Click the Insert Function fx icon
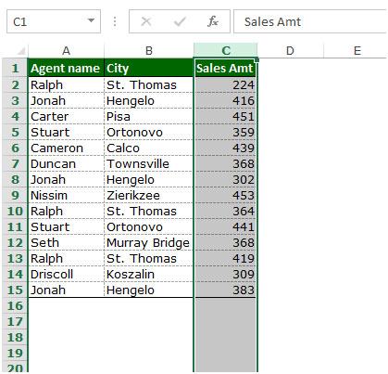Image resolution: width=388 pixels, height=374 pixels. tap(213, 21)
